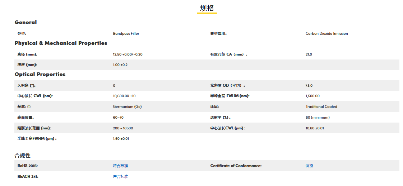Click 浏览 for Certificate of Conformance
Screen dimensions: 403x186
click(309, 166)
